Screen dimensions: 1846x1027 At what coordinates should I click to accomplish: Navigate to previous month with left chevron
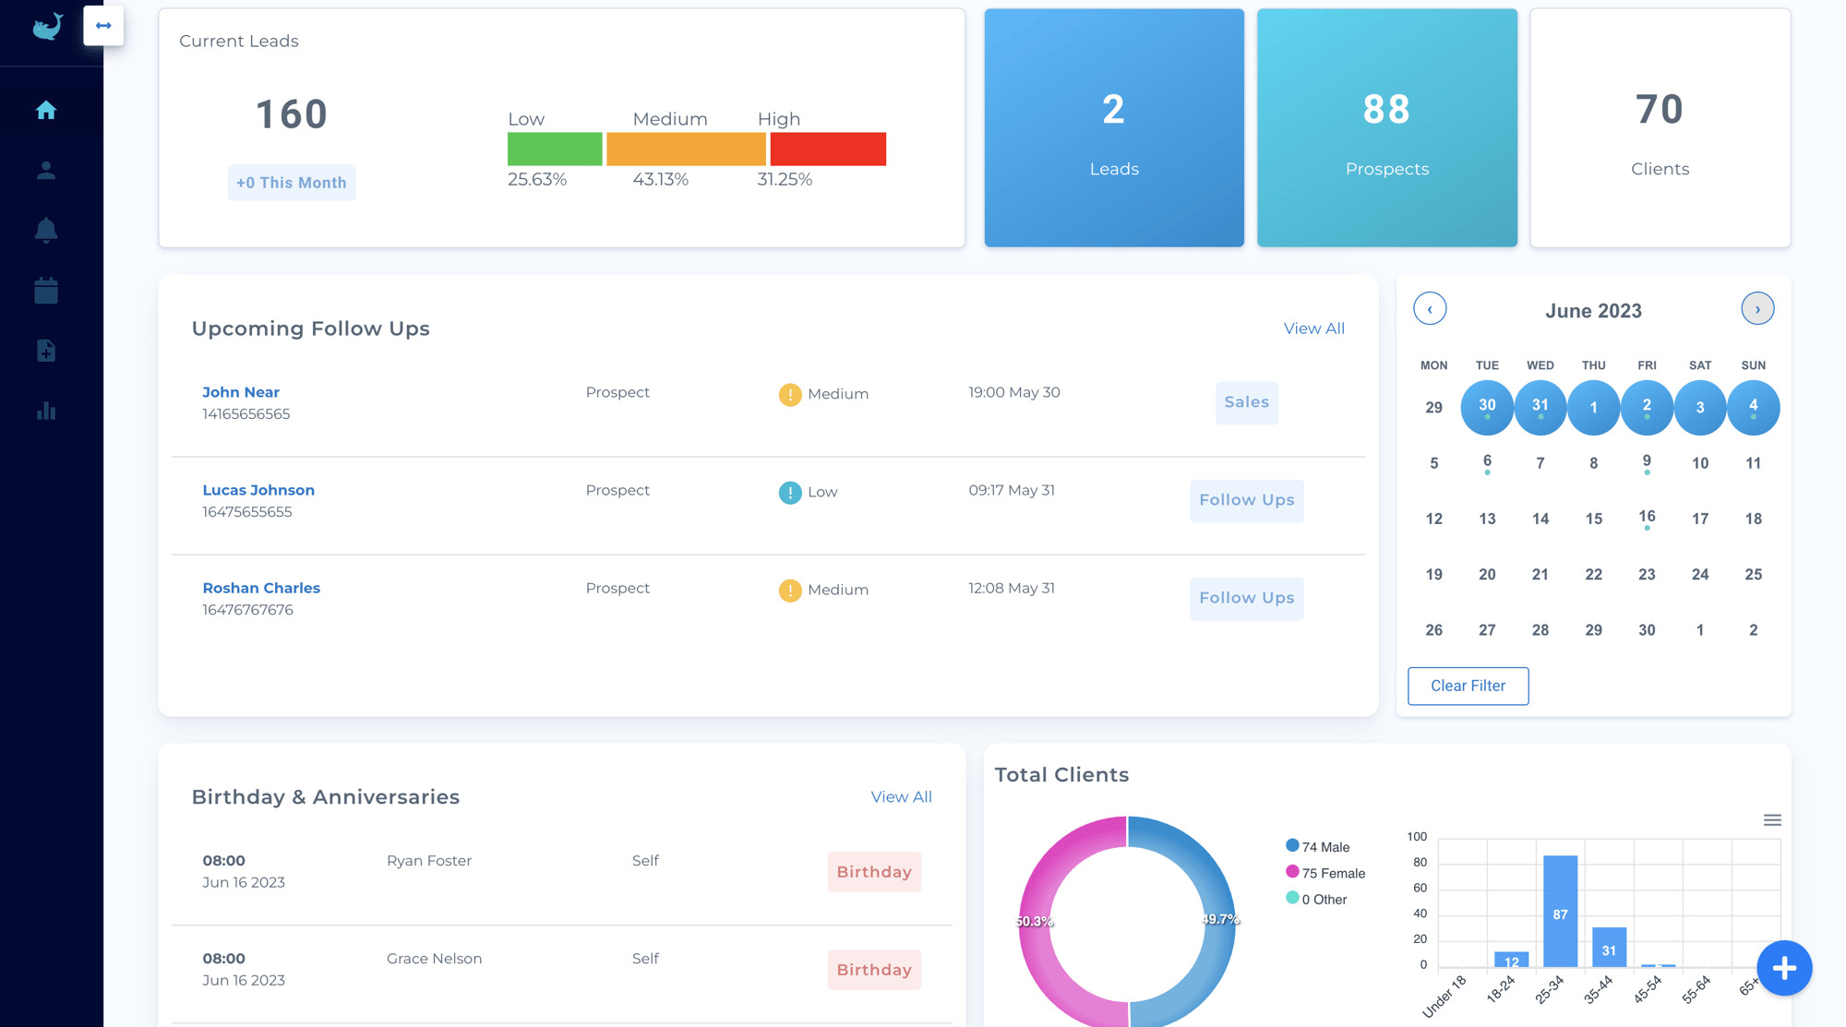(1428, 308)
